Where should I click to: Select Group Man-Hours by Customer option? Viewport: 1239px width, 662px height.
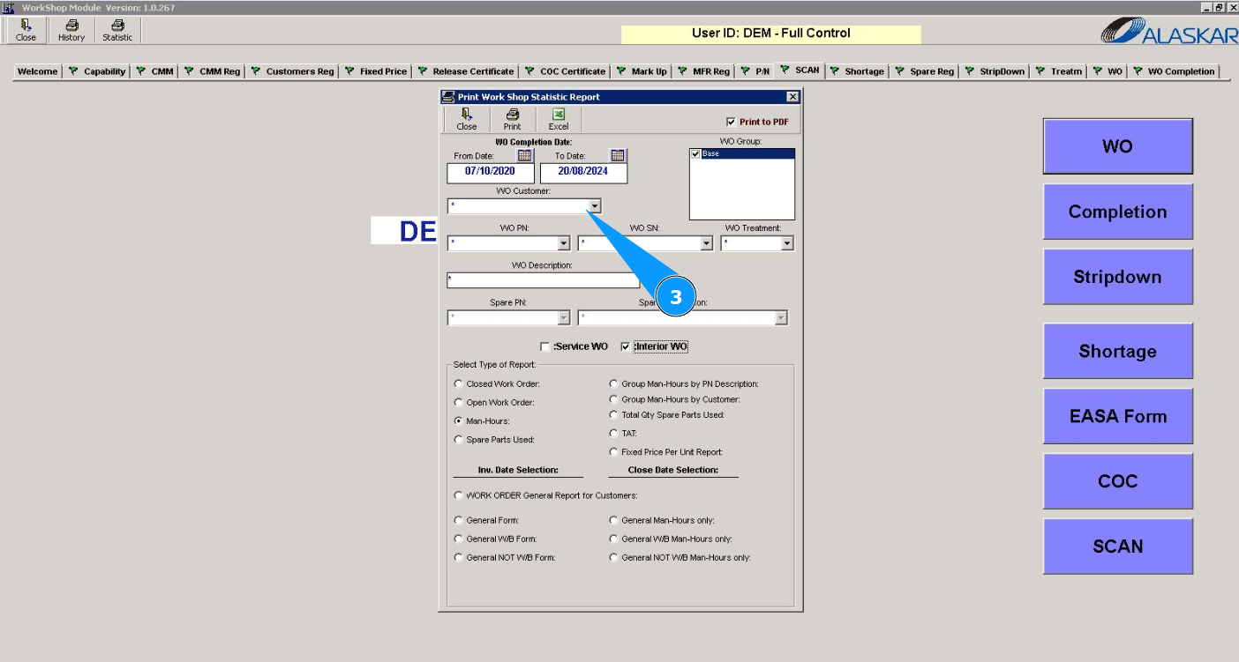[613, 399]
